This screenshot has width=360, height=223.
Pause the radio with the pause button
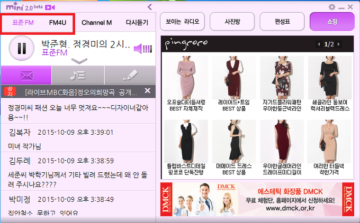pyautogui.click(x=21, y=48)
